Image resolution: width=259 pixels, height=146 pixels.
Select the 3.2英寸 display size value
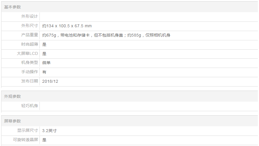[49, 131]
